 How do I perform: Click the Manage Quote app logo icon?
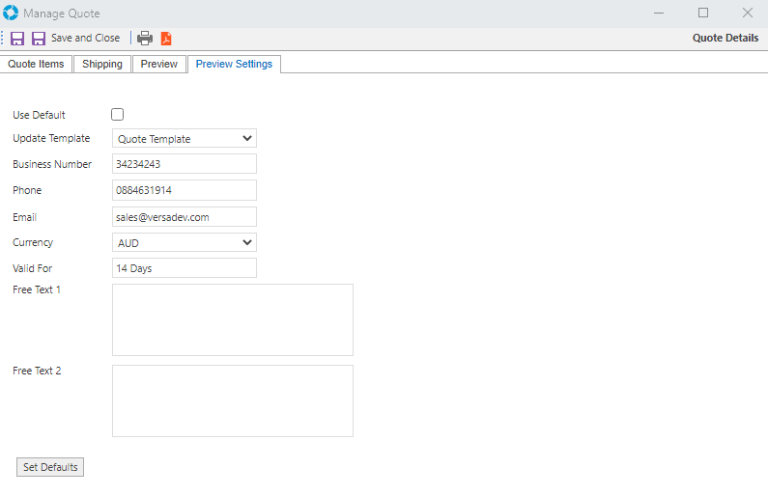click(x=11, y=14)
